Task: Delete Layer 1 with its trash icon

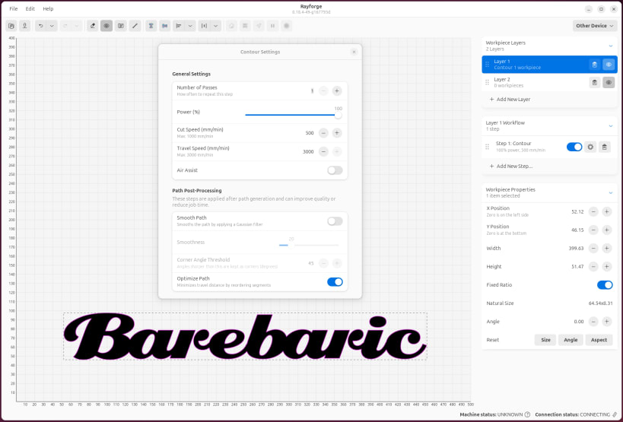Action: tap(594, 65)
